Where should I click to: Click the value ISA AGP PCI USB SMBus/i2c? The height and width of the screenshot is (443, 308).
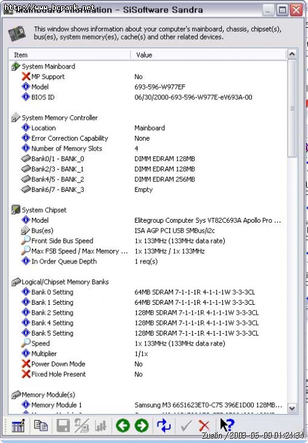click(174, 231)
